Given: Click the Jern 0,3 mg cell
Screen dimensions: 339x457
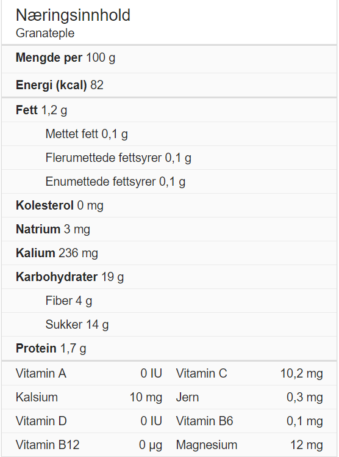Looking at the screenshot, I should click(x=249, y=398).
